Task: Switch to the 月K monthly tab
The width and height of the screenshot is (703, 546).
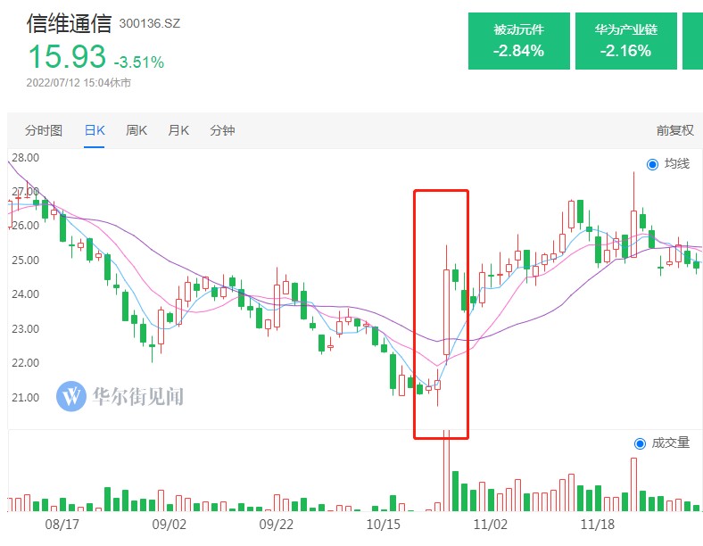Action: pyautogui.click(x=178, y=130)
